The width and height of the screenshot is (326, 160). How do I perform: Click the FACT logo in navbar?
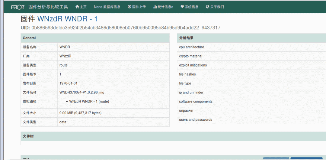click(x=18, y=7)
